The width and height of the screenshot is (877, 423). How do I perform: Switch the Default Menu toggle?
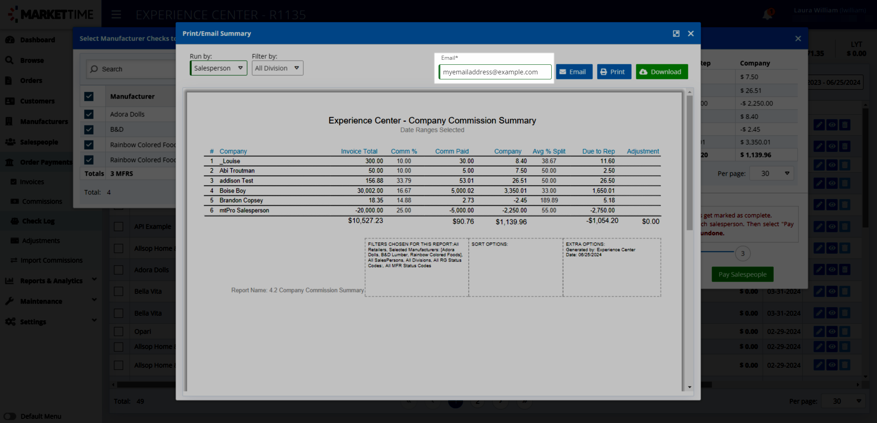point(10,416)
